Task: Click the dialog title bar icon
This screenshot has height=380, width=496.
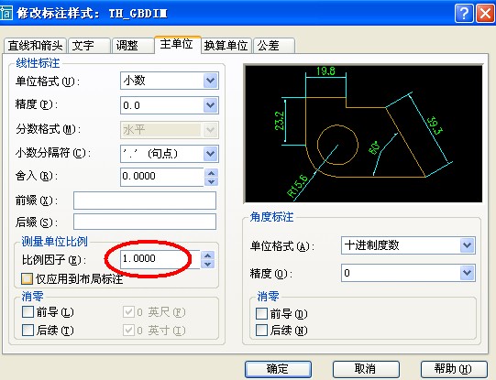Action: click(x=6, y=13)
